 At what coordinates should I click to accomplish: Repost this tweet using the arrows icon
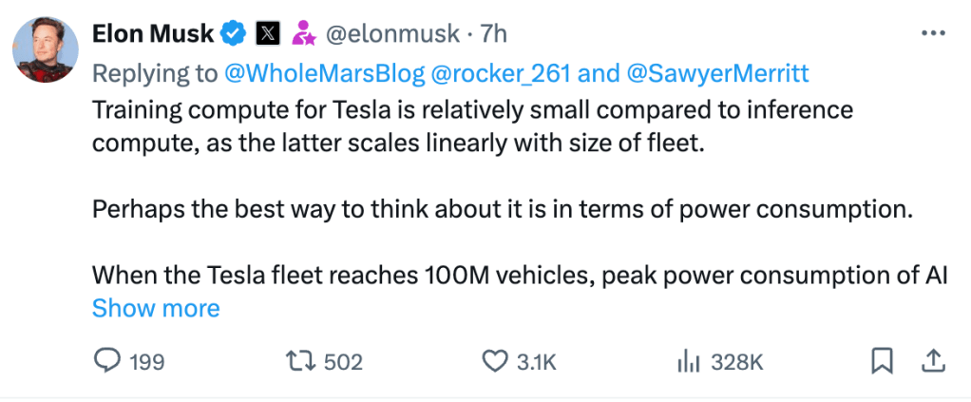300,361
